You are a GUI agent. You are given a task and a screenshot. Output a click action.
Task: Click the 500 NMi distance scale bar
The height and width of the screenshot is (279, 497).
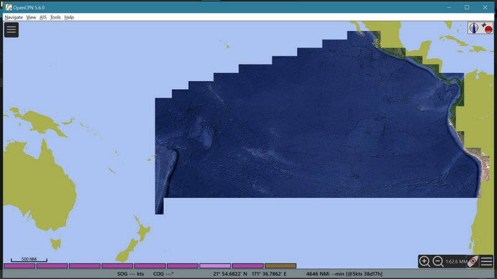click(x=29, y=259)
